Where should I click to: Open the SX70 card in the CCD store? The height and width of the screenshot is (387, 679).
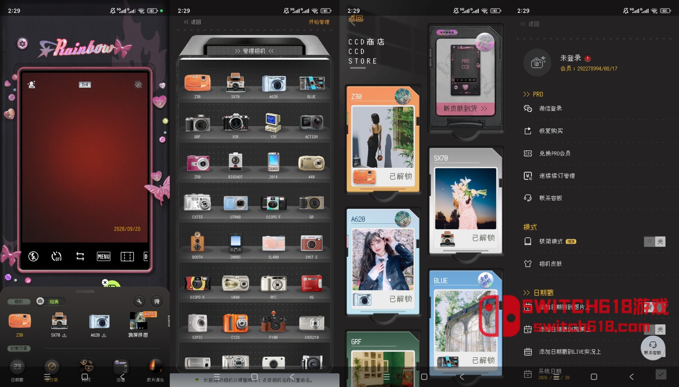466,201
